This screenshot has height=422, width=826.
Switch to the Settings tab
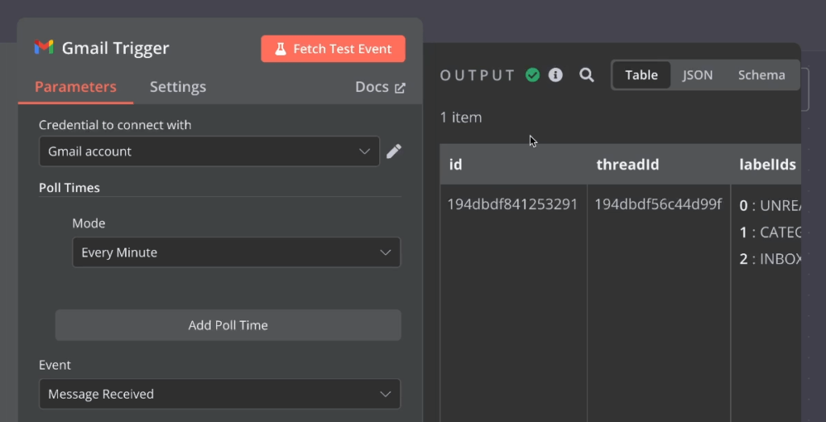point(177,87)
